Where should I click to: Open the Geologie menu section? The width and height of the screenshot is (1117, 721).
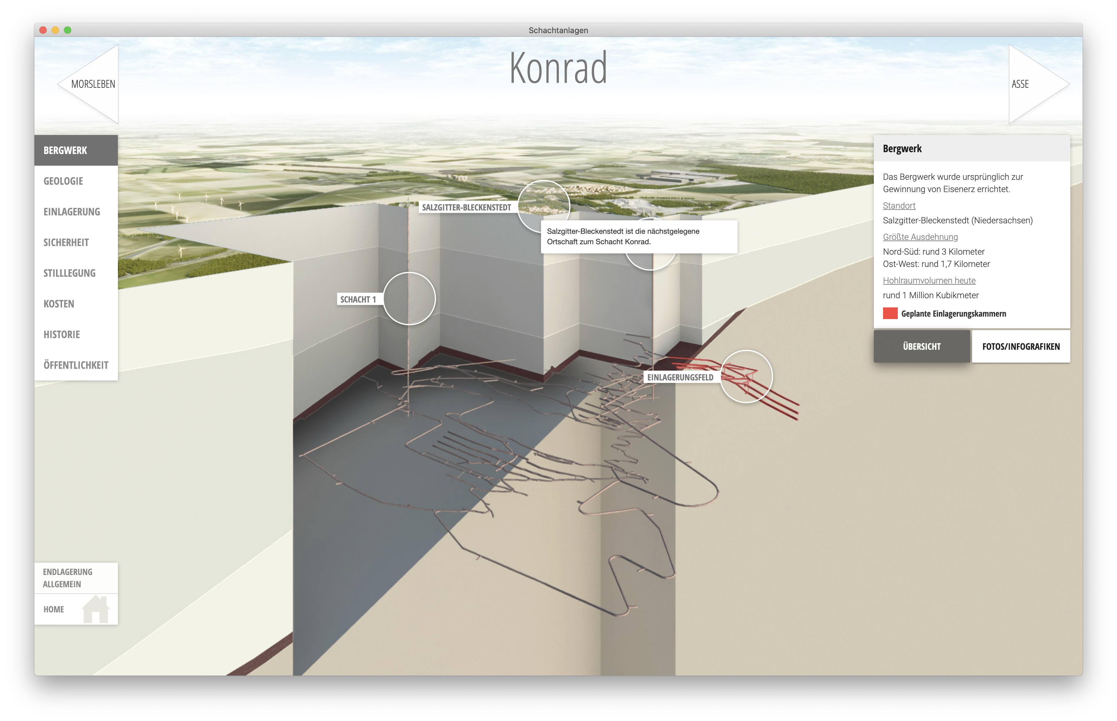point(63,181)
